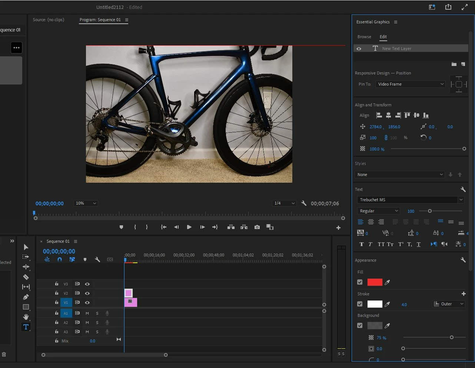
Task: Open the Source (no clips) panel tab
Action: tap(49, 20)
